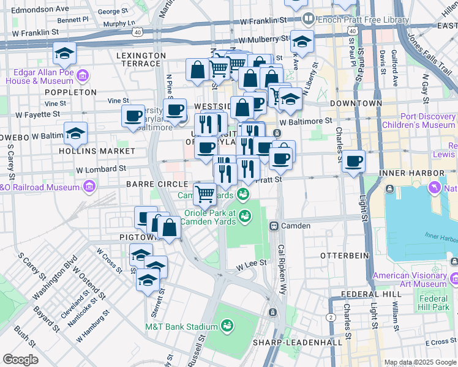Click the cafe marker near Charles St and Pratt
The image size is (458, 367).
353,162
